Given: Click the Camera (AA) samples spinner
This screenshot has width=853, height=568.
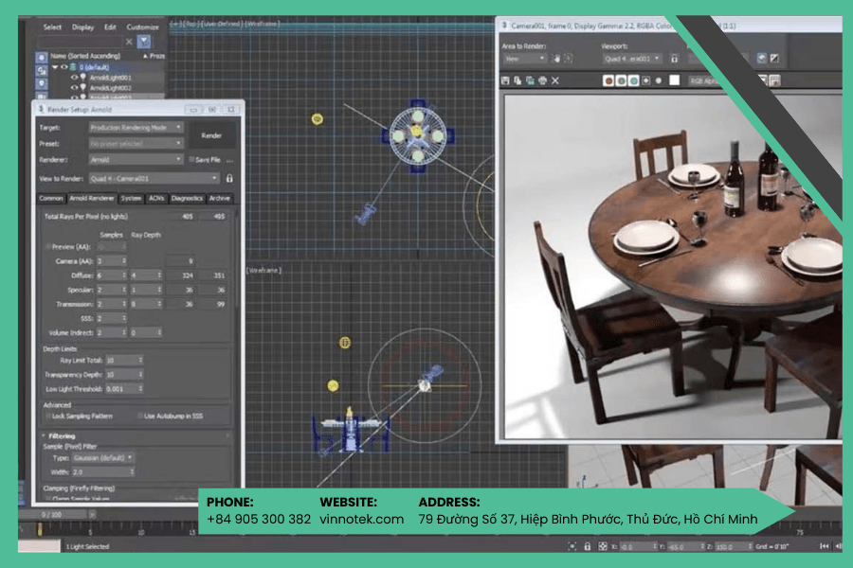Looking at the screenshot, I should click(112, 261).
